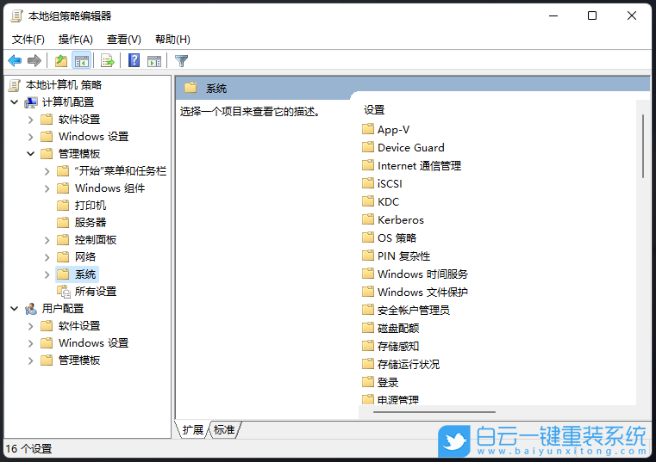The image size is (656, 462).
Task: Switch to the 标准 tab
Action: (x=224, y=429)
